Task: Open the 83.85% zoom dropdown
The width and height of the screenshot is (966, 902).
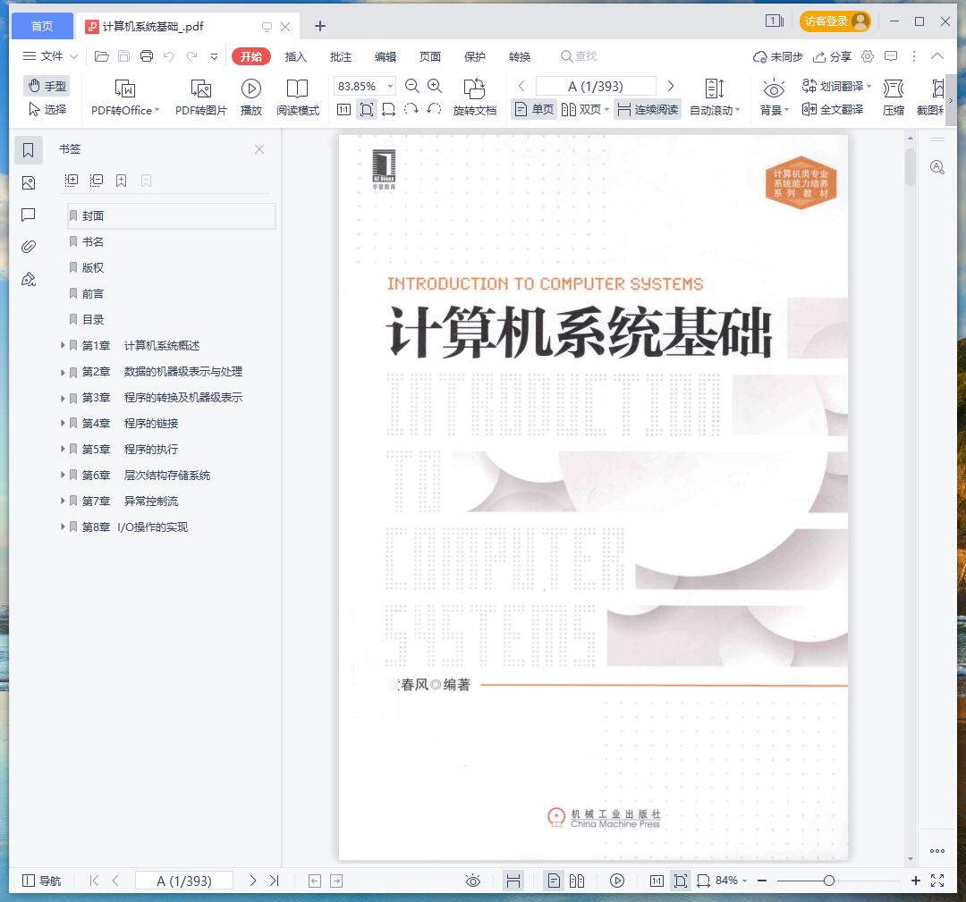Action: [x=390, y=86]
